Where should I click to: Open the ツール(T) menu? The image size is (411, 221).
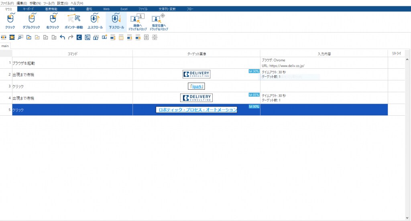(x=49, y=3)
